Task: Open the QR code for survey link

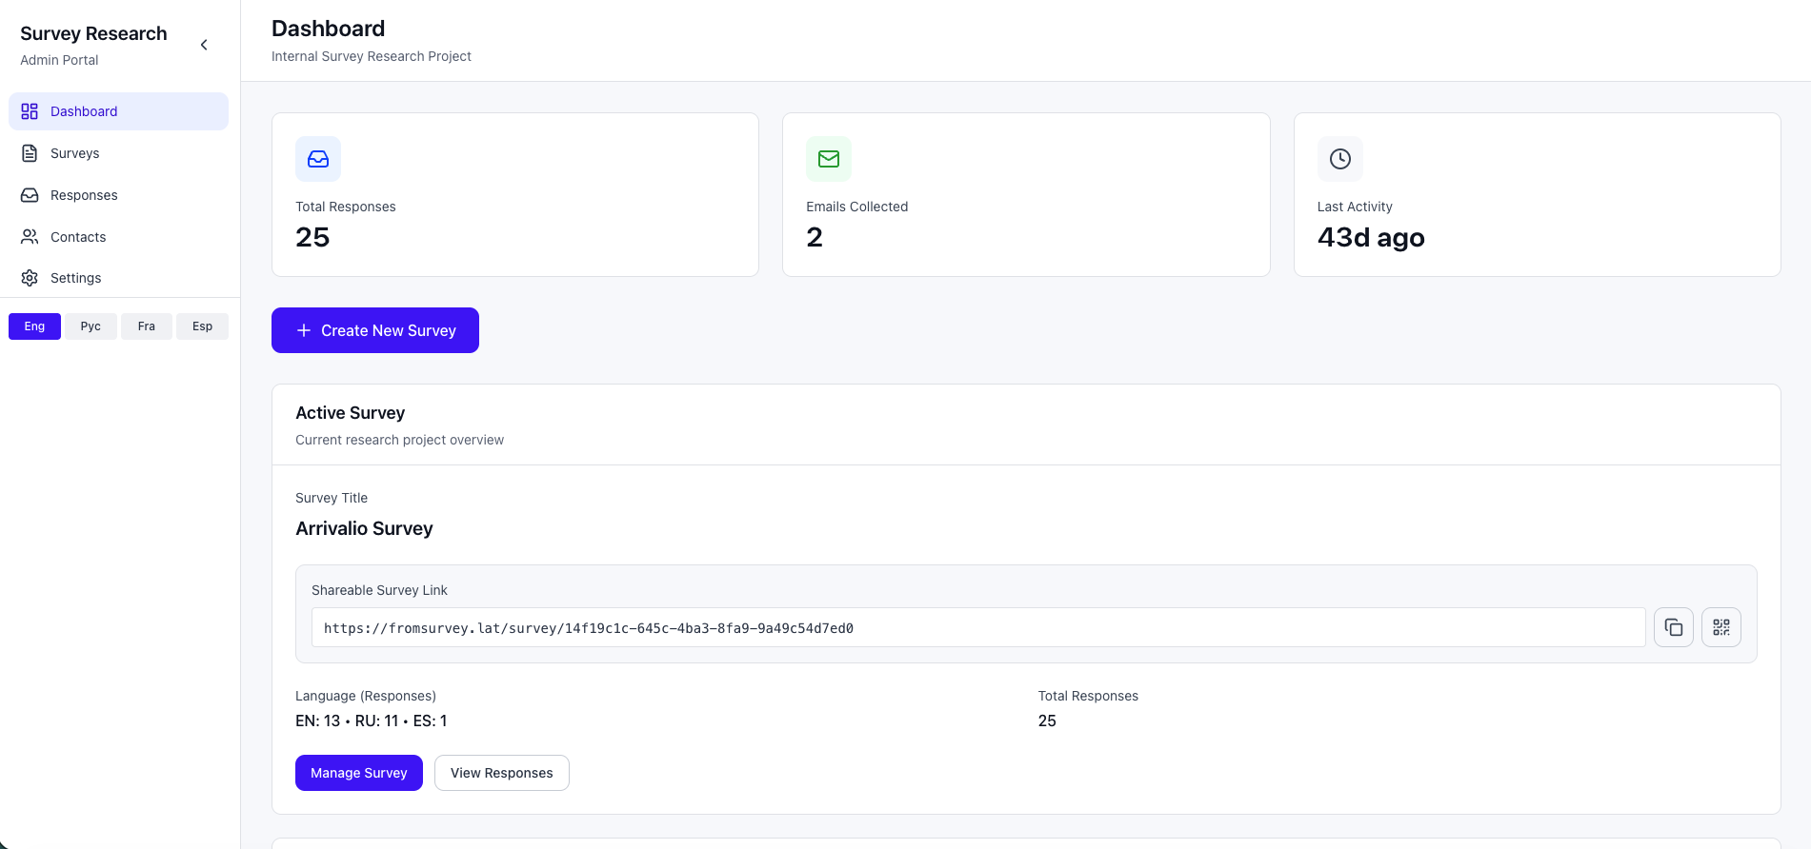Action: tap(1720, 627)
